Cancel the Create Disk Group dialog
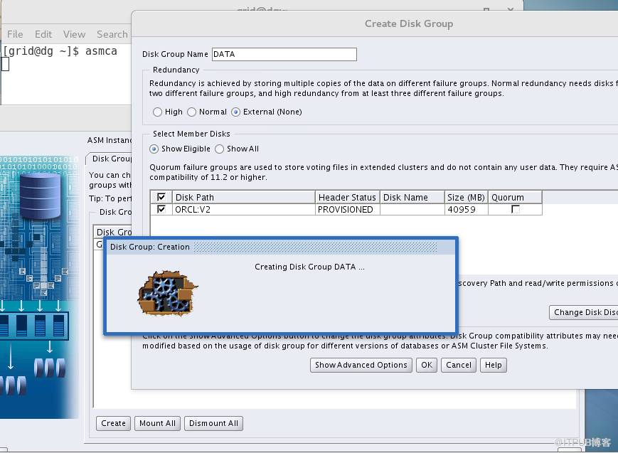618x453 pixels. coord(458,365)
